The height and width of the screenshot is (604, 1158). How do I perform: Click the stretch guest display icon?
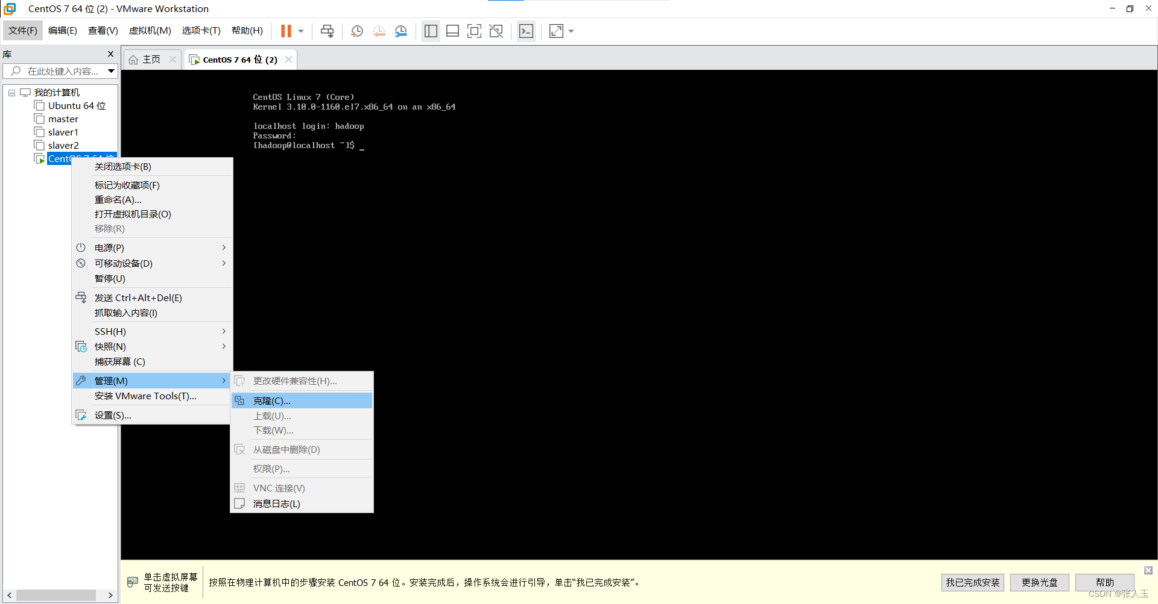click(x=556, y=31)
